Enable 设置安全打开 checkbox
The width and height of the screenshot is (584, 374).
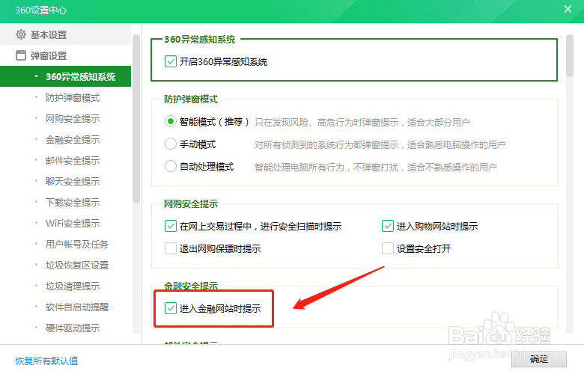[388, 248]
